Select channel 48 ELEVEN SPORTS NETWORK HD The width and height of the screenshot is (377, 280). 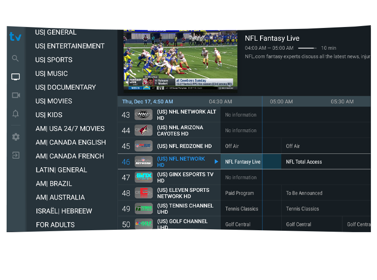click(x=169, y=193)
